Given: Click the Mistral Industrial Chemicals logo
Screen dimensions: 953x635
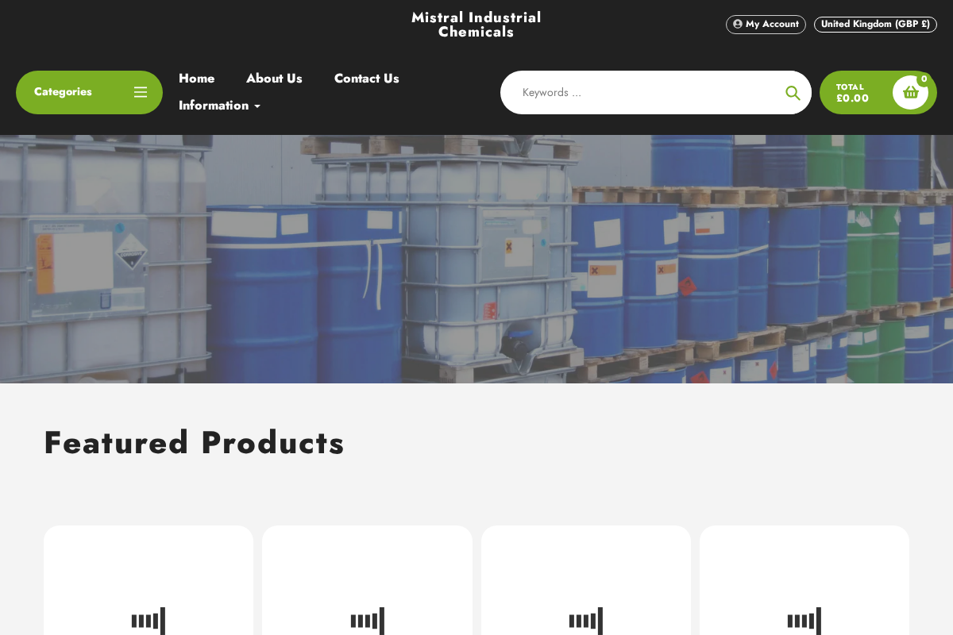Looking at the screenshot, I should pos(476,24).
